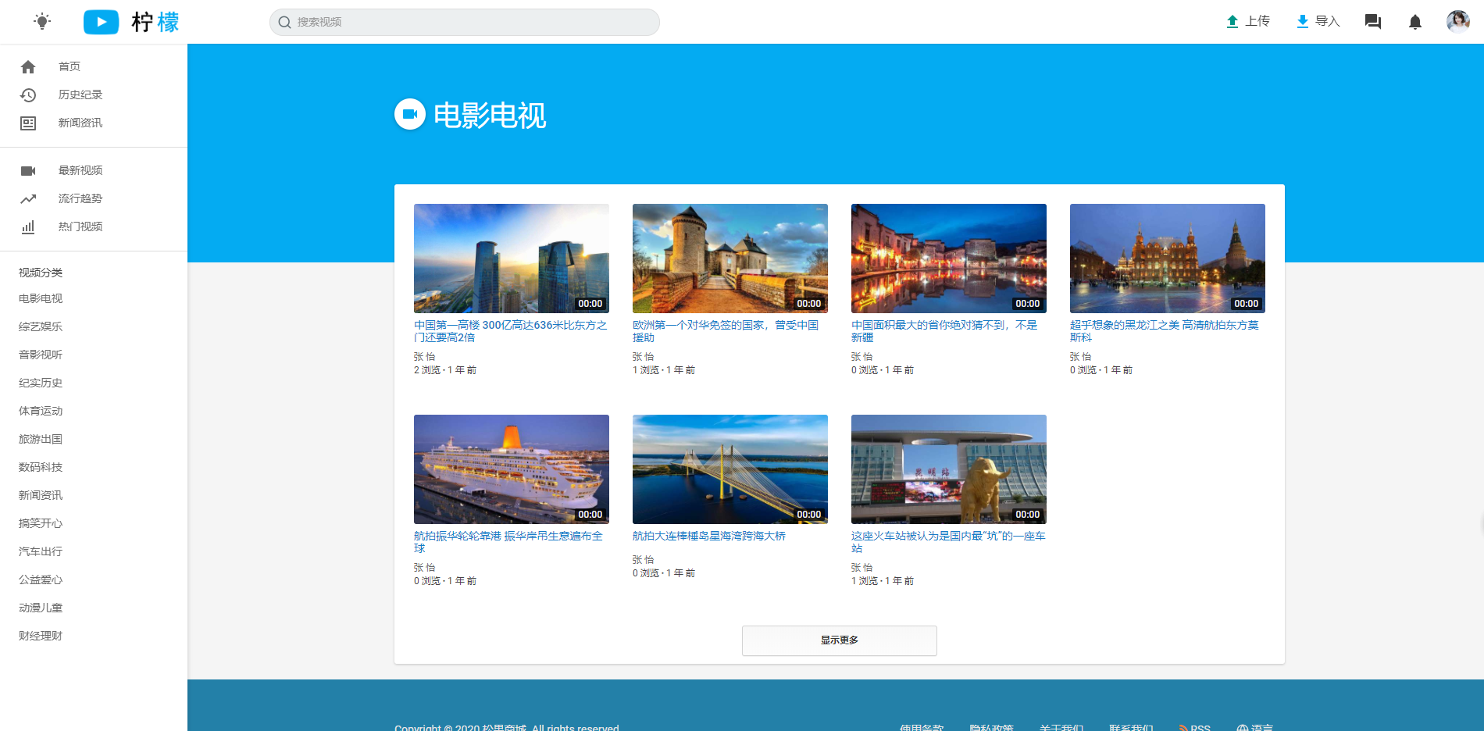The width and height of the screenshot is (1484, 731).
Task: Open the cruise ship video thumbnail
Action: [511, 469]
